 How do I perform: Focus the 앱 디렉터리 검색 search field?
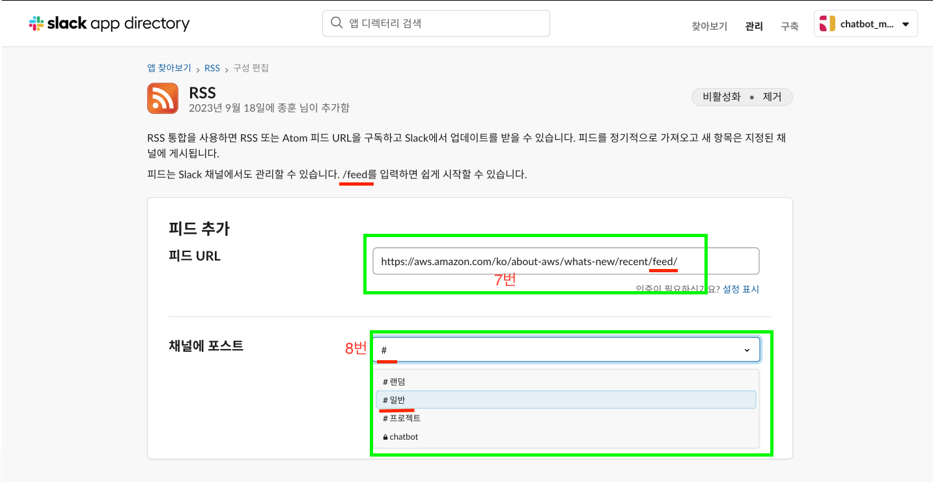[x=436, y=23]
